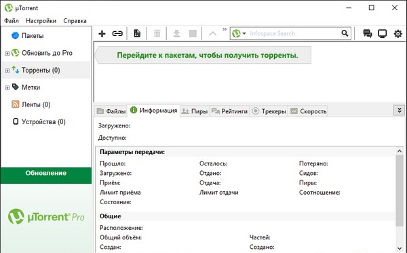Select Ленты (0) feeds item
The width and height of the screenshot is (407, 253).
tap(36, 104)
